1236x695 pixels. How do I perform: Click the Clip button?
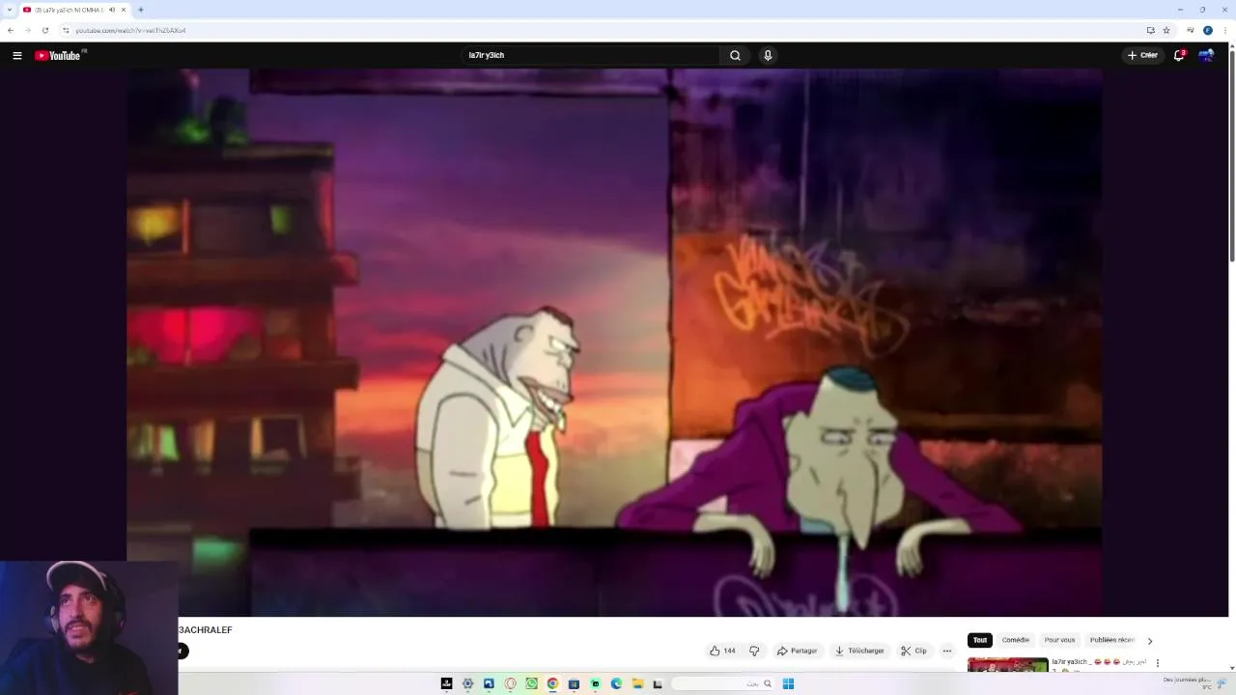pos(913,651)
